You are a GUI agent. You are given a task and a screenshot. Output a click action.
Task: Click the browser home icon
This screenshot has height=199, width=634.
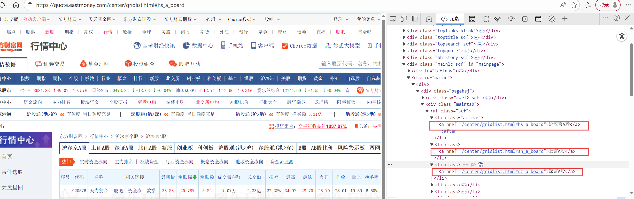[x=16, y=5]
